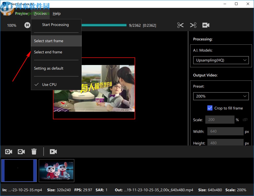254x196 pixels.
Task: Uncheck the Crop to fill frame checkbox
Action: 210,108
